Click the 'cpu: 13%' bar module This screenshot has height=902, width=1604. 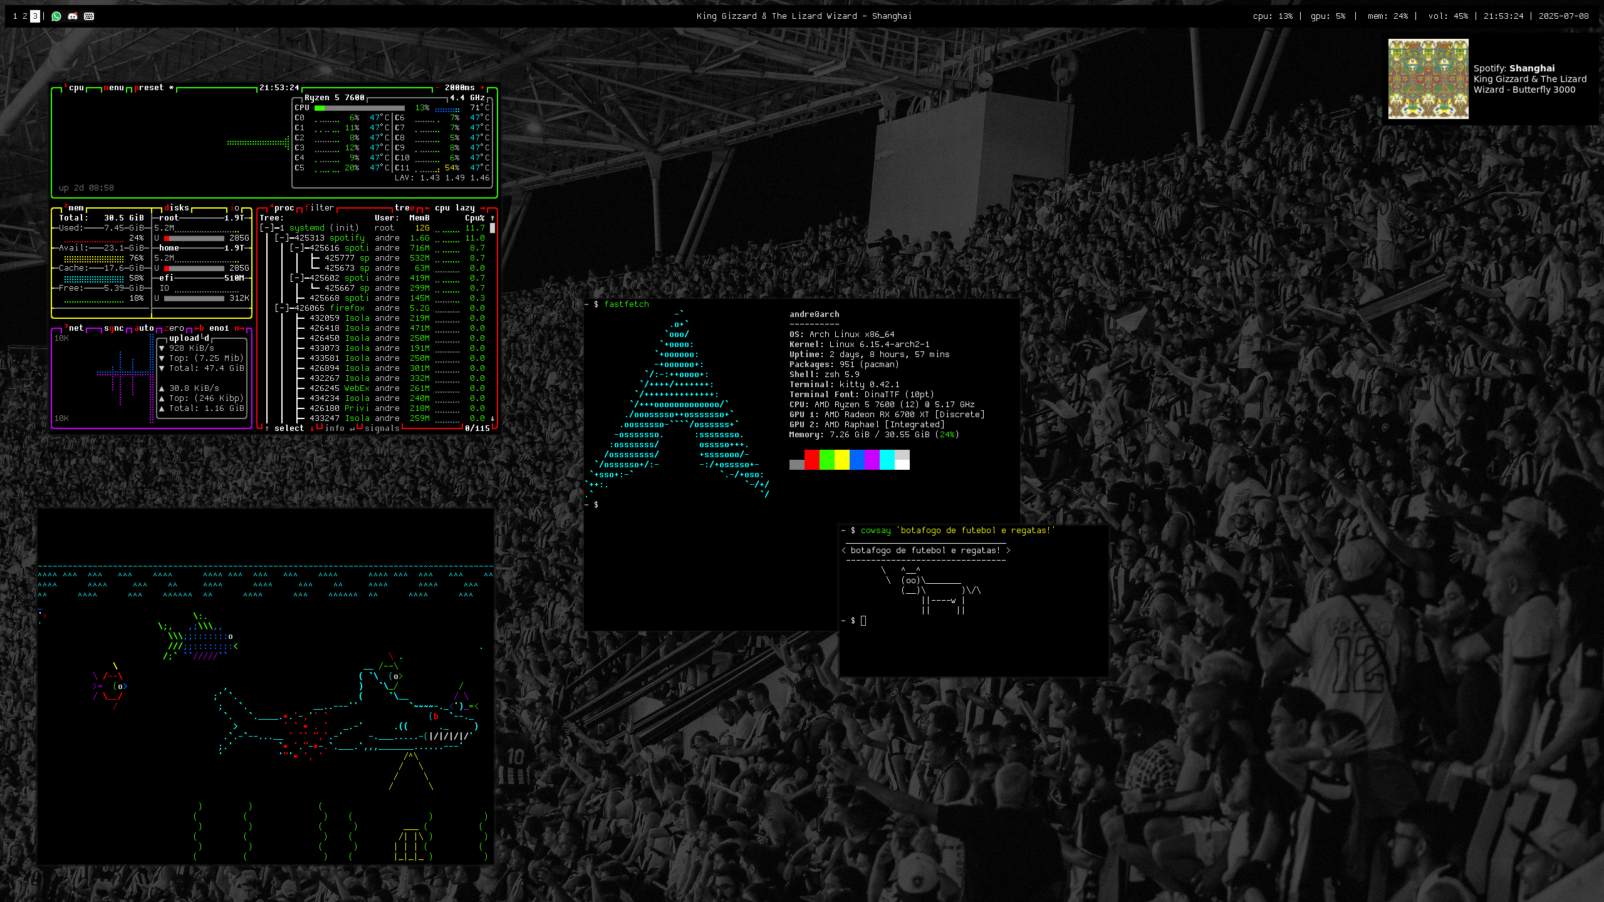point(1273,16)
